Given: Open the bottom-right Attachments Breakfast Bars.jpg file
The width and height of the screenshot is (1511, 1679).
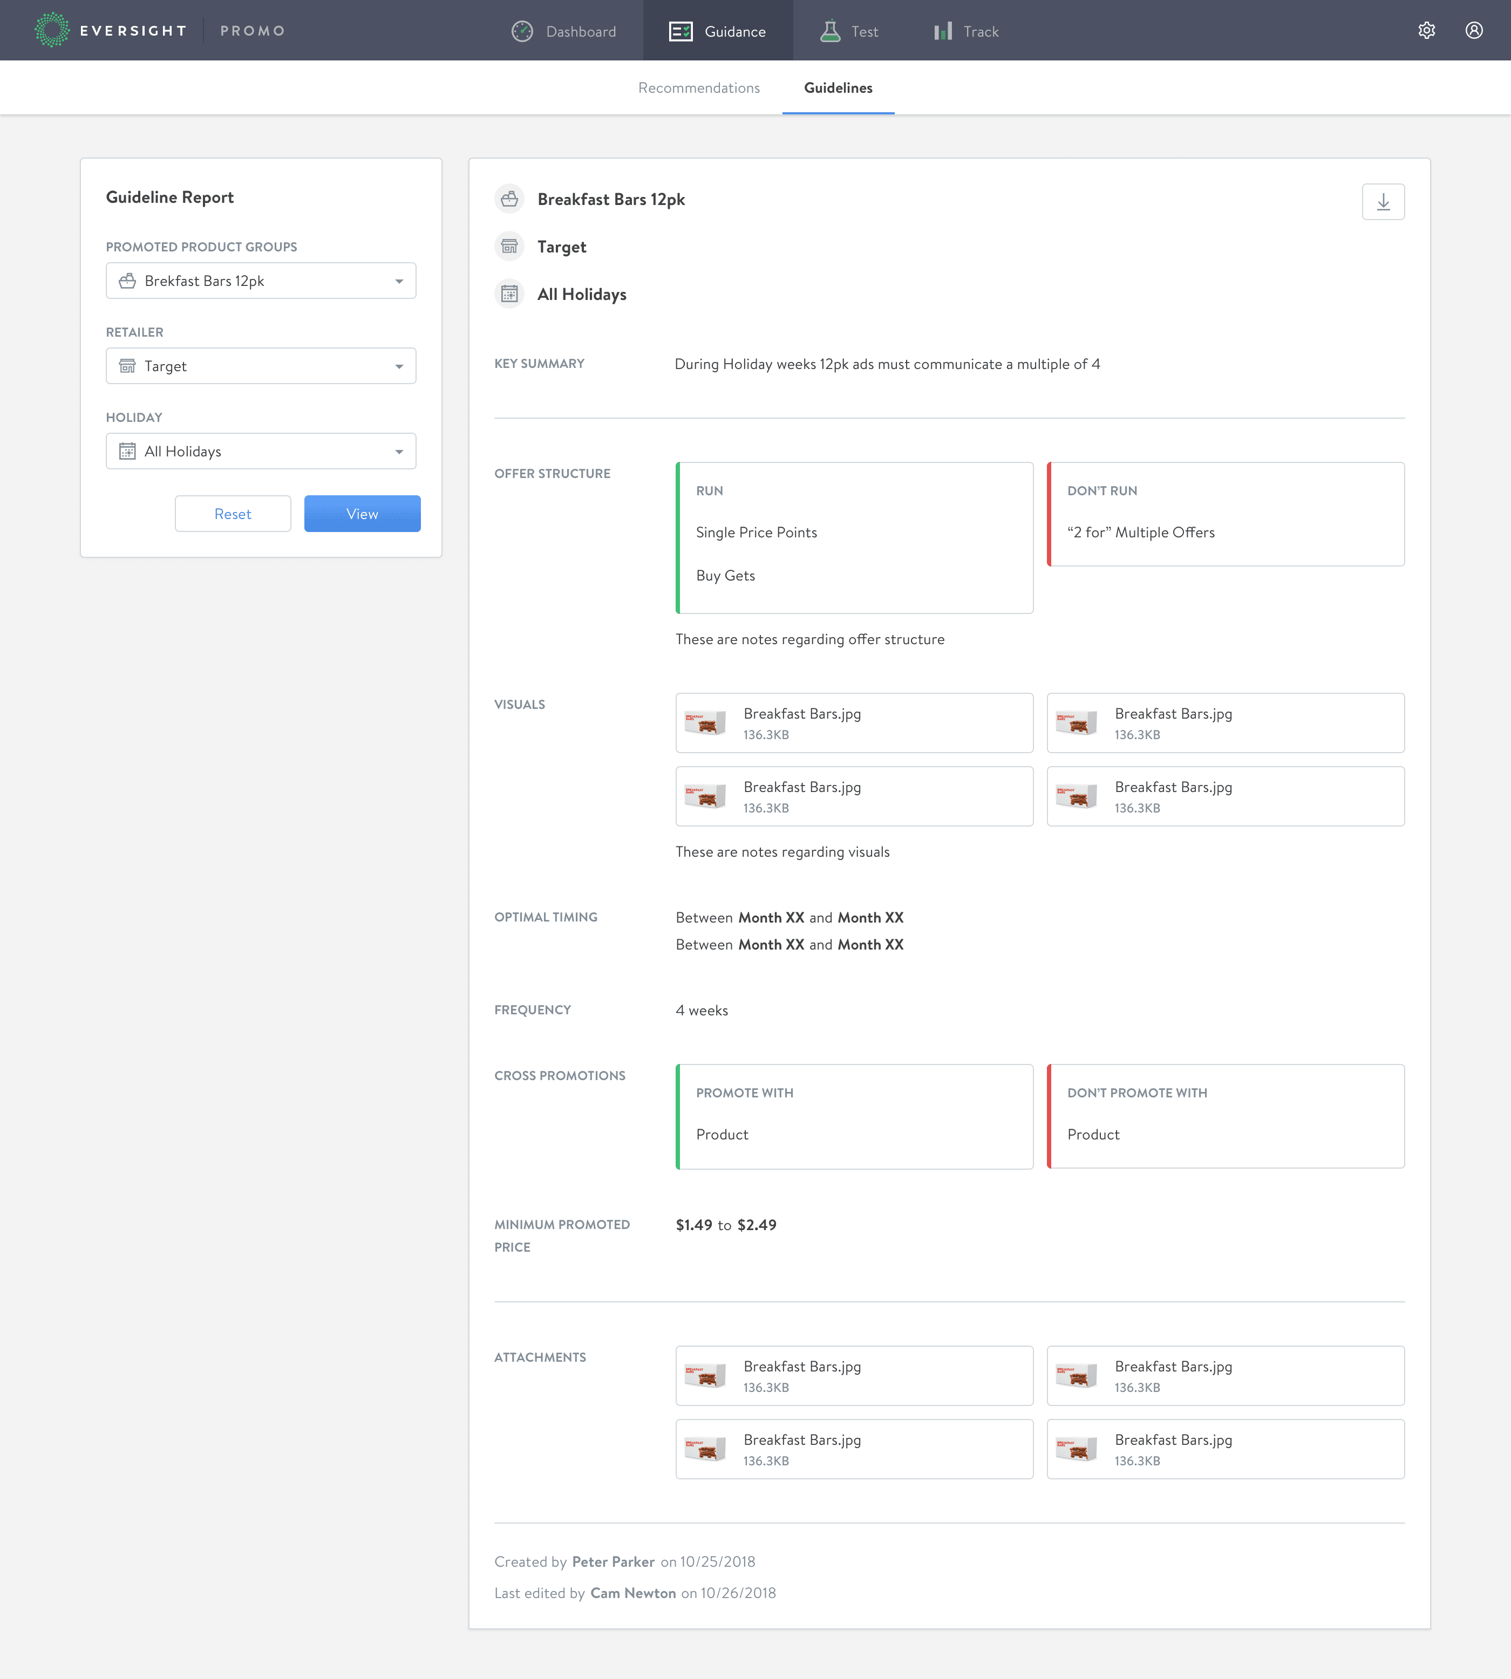Looking at the screenshot, I should point(1226,1448).
